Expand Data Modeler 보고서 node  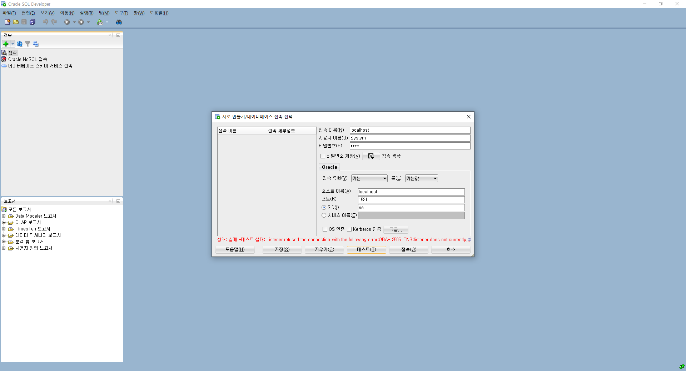4,216
